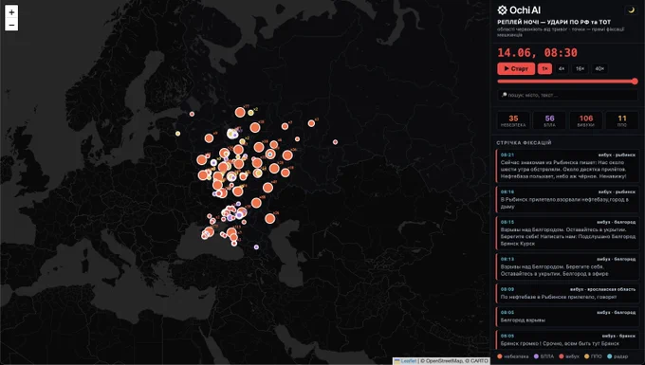
Task: Toggle the moon dark-mode button
Action: (x=631, y=10)
